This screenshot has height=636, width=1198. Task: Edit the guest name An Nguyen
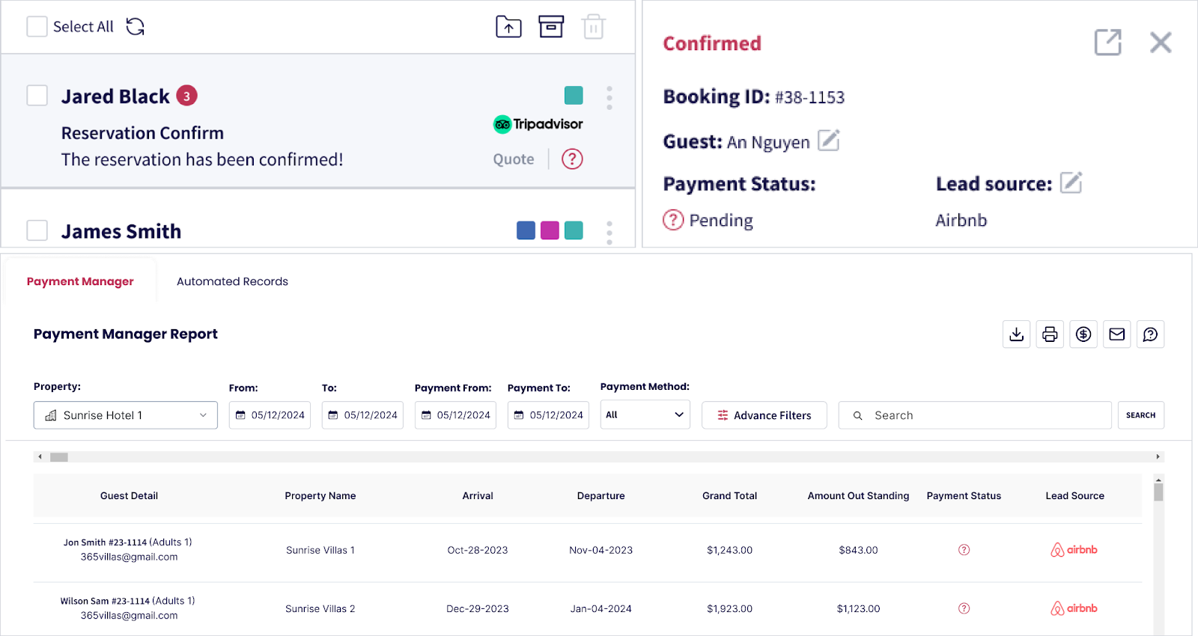[828, 140]
